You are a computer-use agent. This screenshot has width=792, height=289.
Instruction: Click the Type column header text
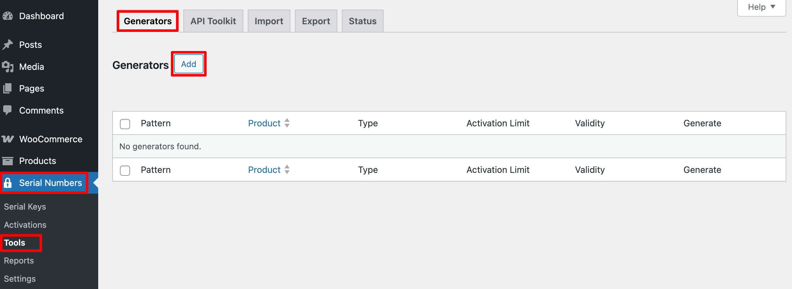(368, 123)
